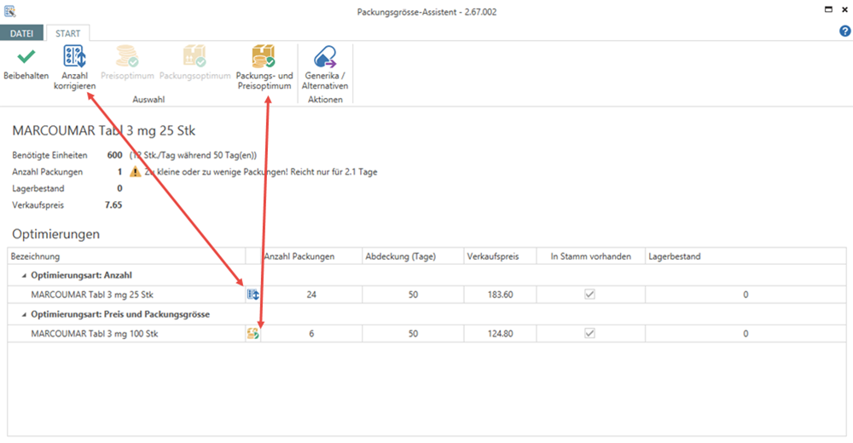Select Anzahl korrigieren in ribbon

coord(74,67)
